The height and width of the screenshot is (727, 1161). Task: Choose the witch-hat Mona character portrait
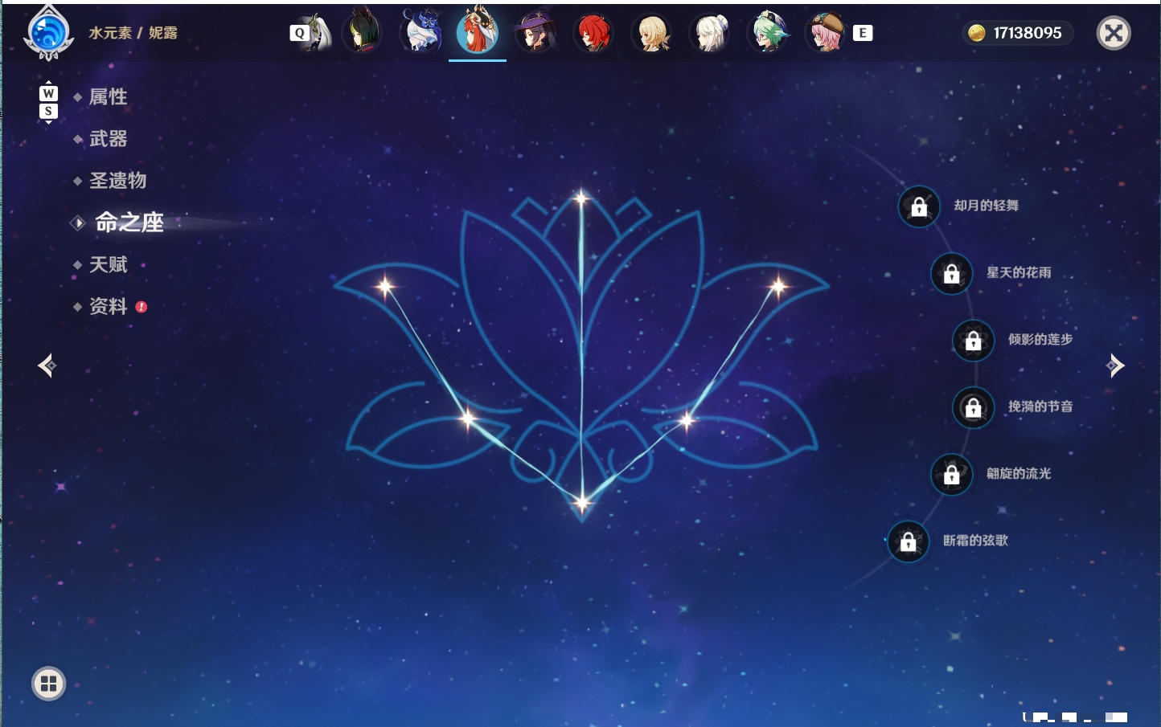point(535,33)
